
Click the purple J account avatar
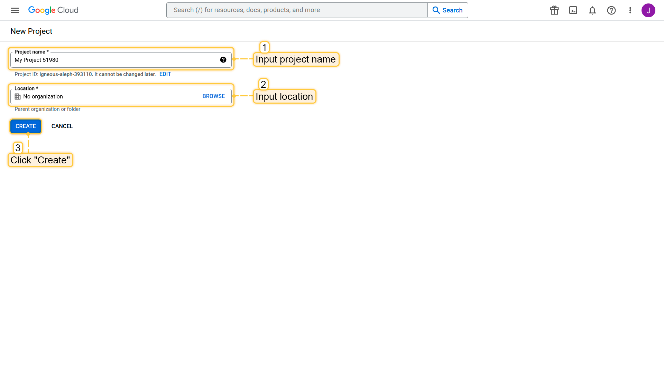coord(648,10)
